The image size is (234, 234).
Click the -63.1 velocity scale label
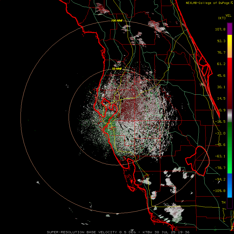point(220,156)
